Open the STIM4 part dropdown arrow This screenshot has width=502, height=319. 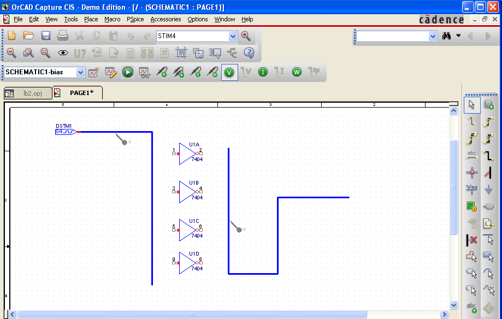point(233,36)
